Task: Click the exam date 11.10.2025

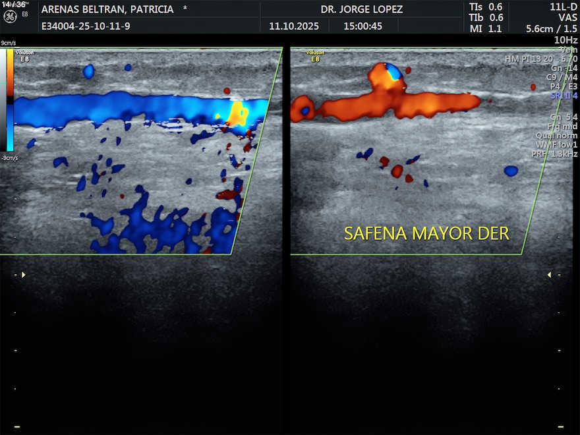Action: [x=294, y=26]
